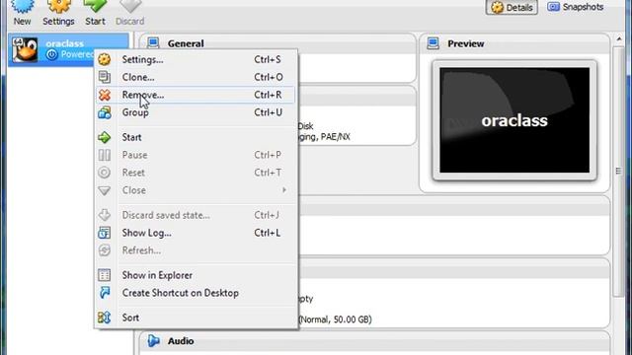
Task: Click the down-triangle icon beside Close
Action: coord(105,190)
